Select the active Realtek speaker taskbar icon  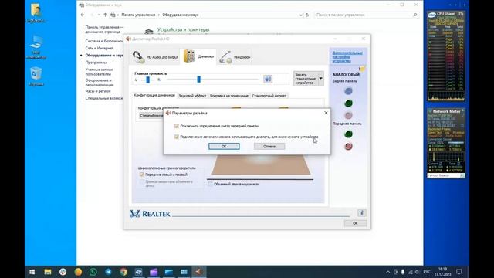(198, 272)
